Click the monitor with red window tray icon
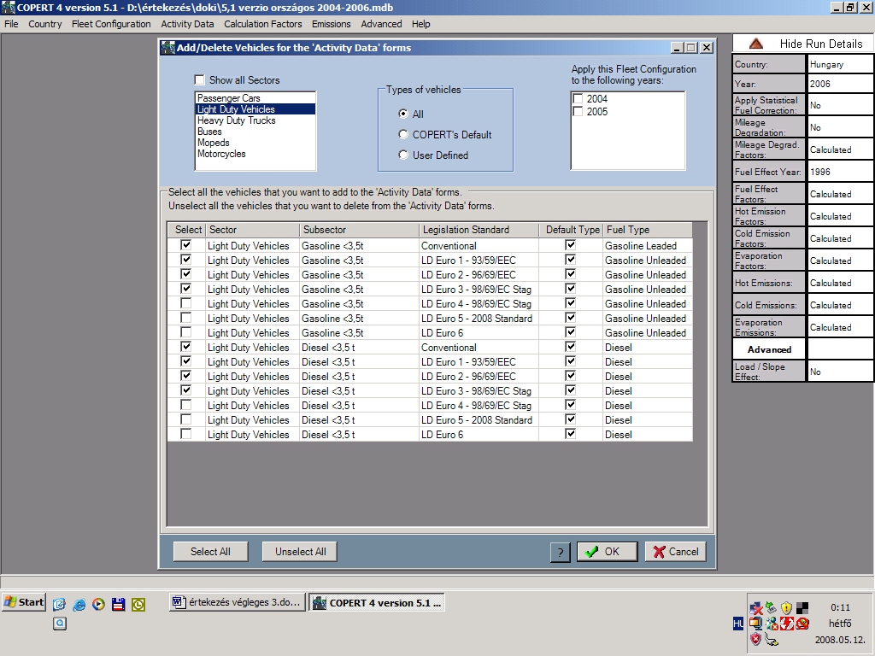The image size is (875, 656). coord(755,624)
